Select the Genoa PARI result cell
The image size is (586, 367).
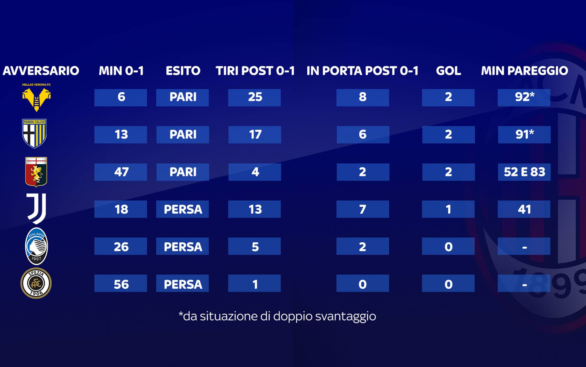(x=183, y=172)
